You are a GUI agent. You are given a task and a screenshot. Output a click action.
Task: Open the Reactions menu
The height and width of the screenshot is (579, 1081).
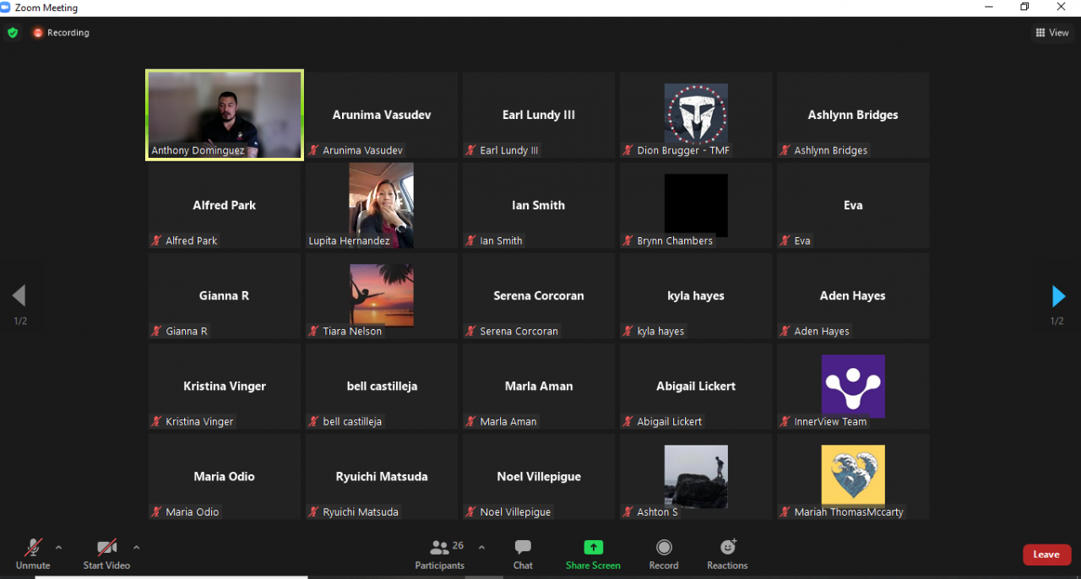(x=727, y=554)
